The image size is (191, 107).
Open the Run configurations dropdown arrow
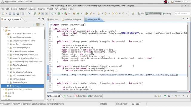click(x=62, y=14)
